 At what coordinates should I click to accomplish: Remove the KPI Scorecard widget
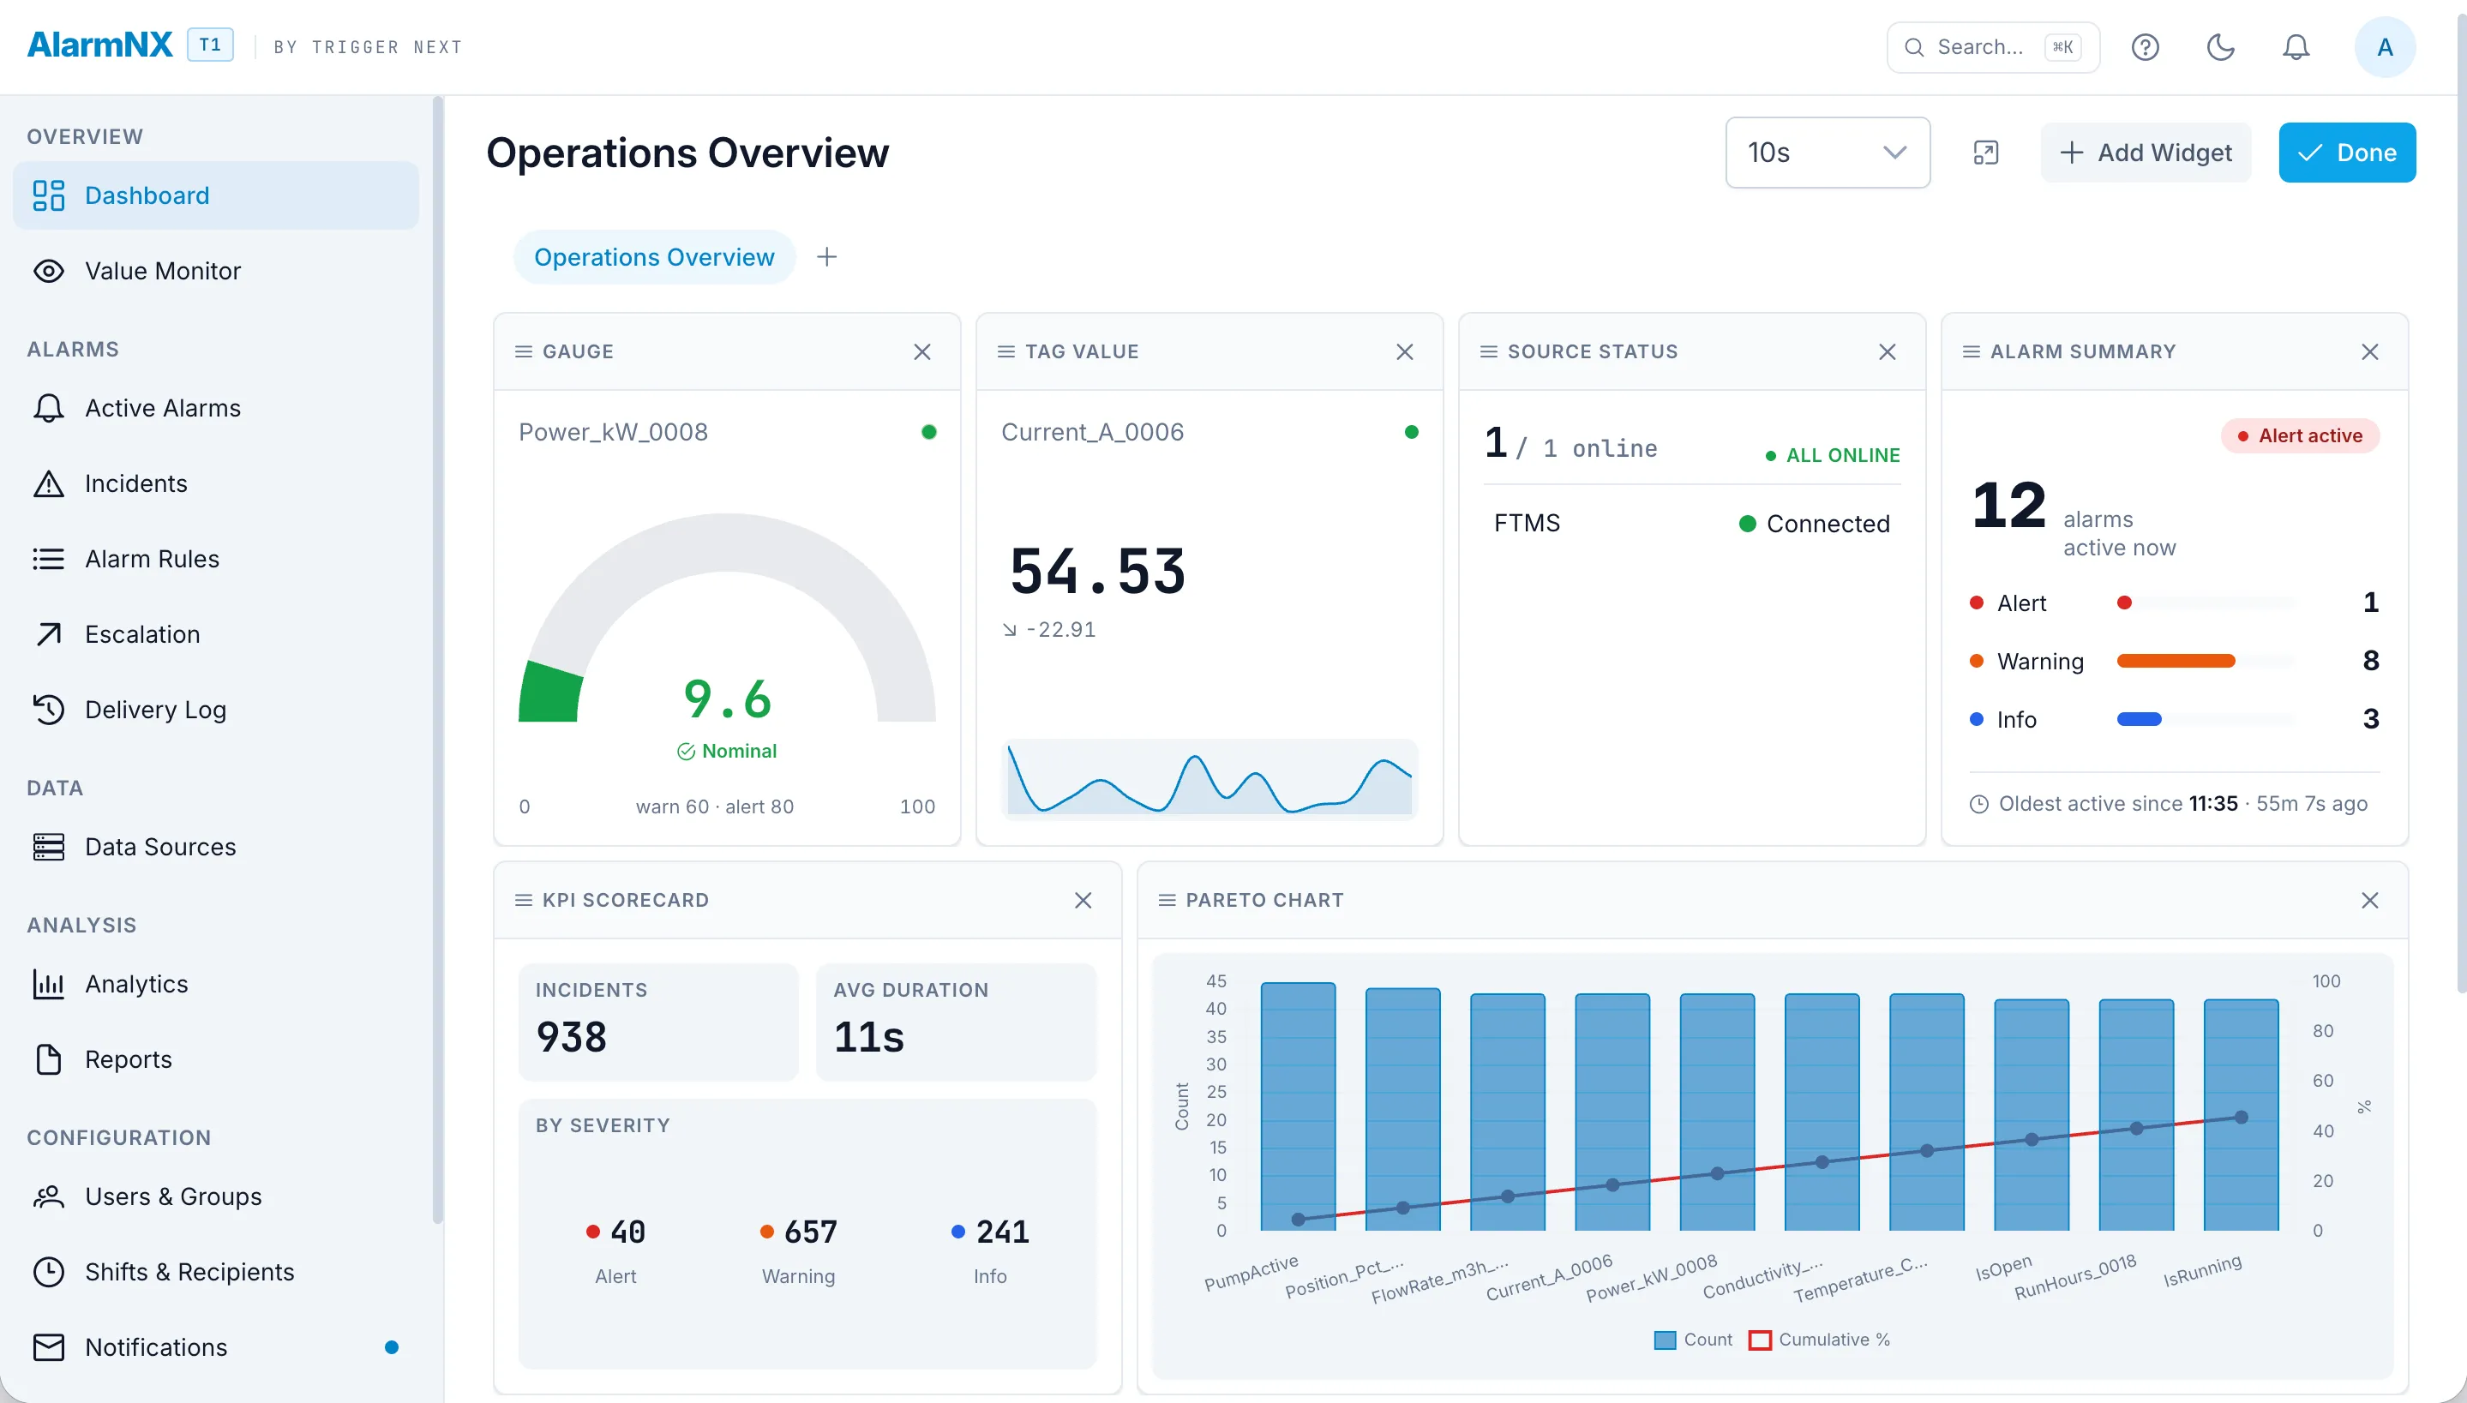(x=1083, y=900)
